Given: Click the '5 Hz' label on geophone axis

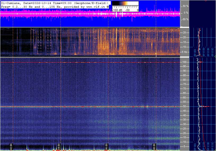Looking at the screenshot, I should point(184,52).
